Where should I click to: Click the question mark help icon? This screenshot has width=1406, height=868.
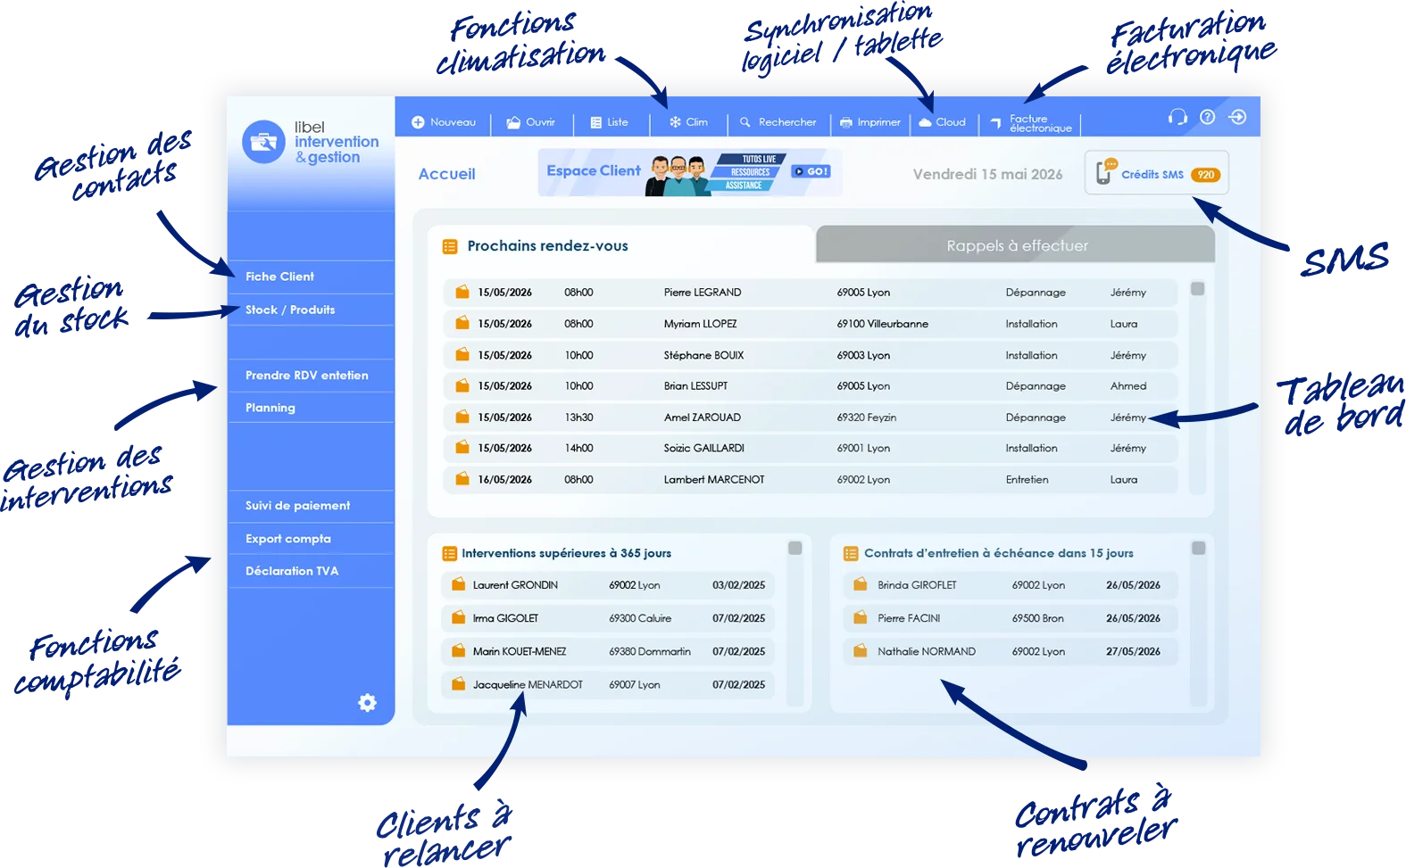(1207, 117)
